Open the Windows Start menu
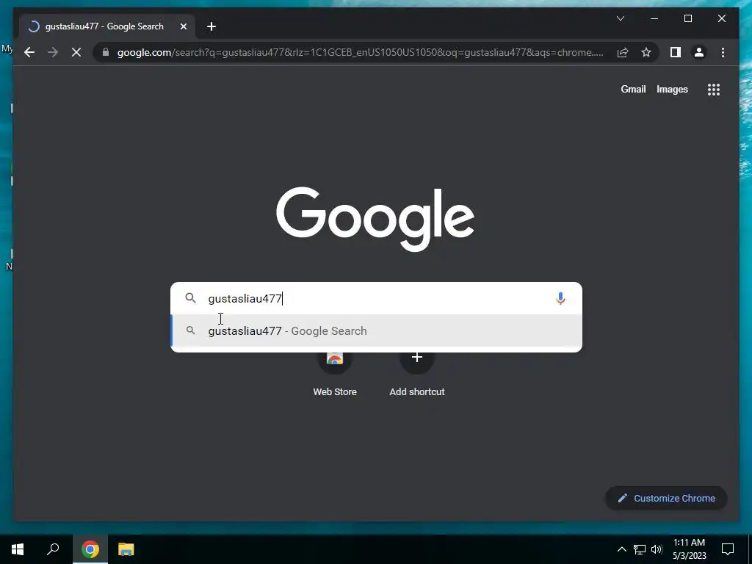The width and height of the screenshot is (752, 564). click(x=18, y=549)
